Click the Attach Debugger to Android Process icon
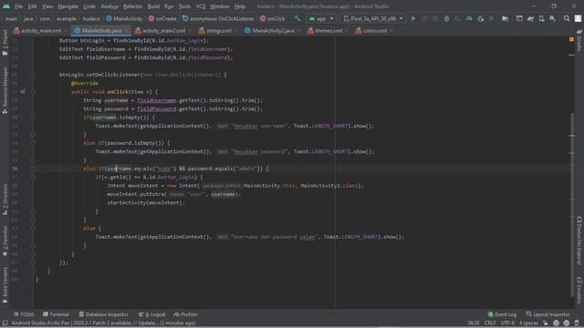Viewport: 584px width, 328px height. coord(481,18)
